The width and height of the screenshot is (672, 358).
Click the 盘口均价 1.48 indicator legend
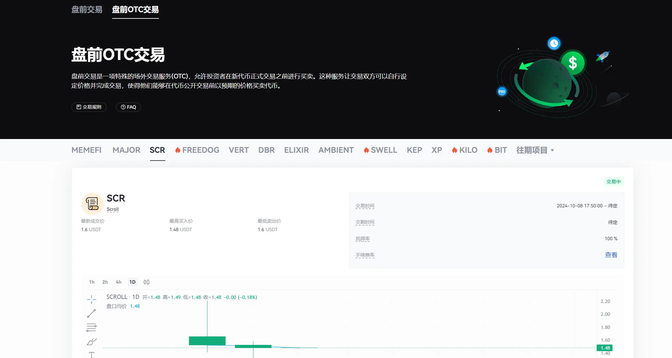coord(123,306)
